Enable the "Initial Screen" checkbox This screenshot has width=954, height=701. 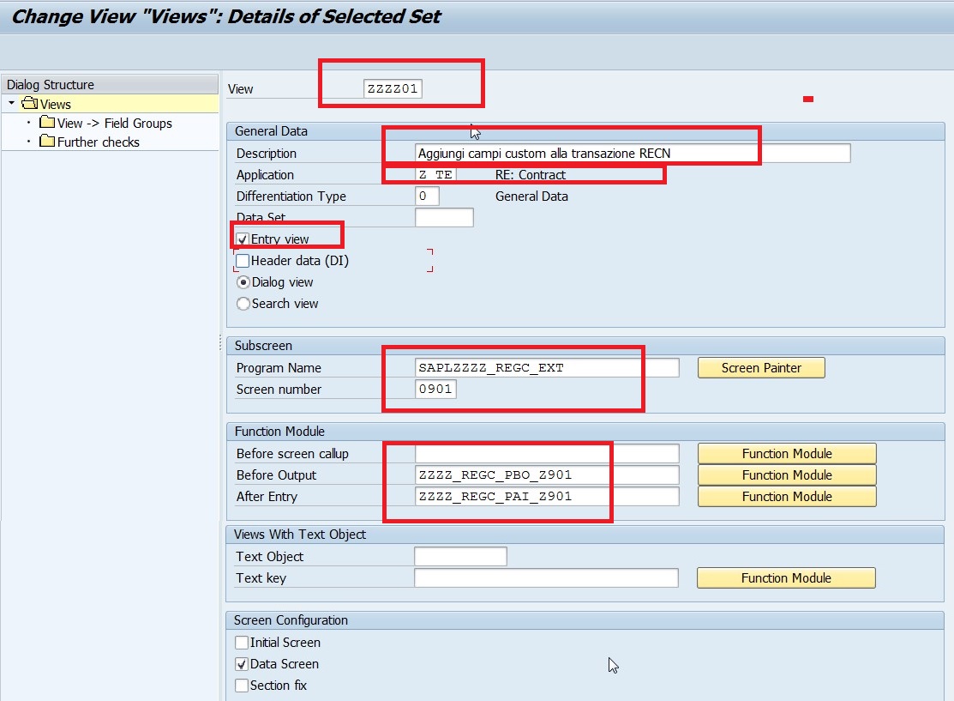point(241,642)
